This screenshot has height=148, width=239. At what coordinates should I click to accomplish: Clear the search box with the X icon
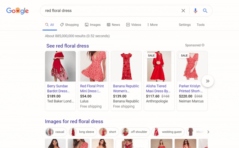click(183, 11)
